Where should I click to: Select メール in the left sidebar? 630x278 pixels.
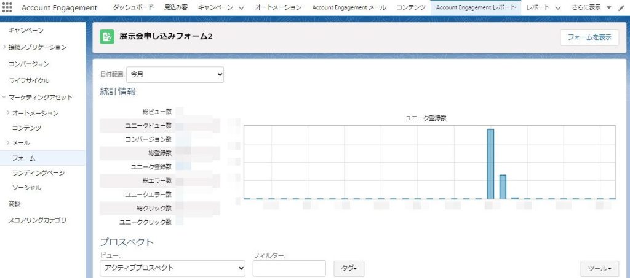pyautogui.click(x=21, y=143)
